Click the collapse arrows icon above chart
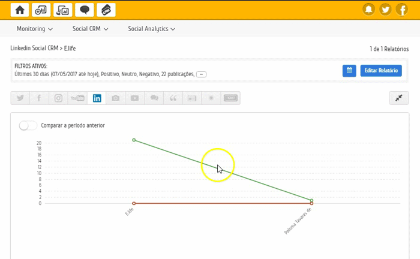Viewport: 420px width, 259px height. coord(399,98)
